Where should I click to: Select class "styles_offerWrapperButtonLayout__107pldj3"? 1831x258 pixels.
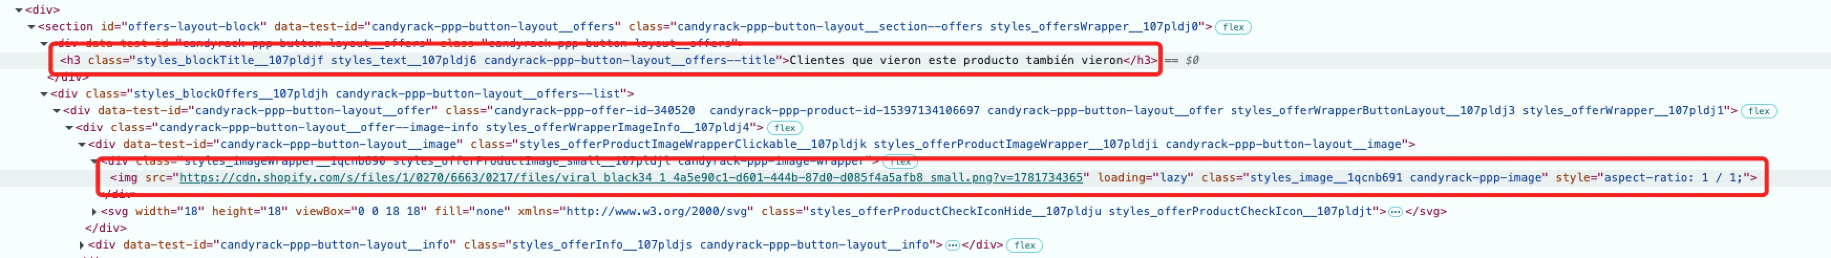coord(1372,111)
